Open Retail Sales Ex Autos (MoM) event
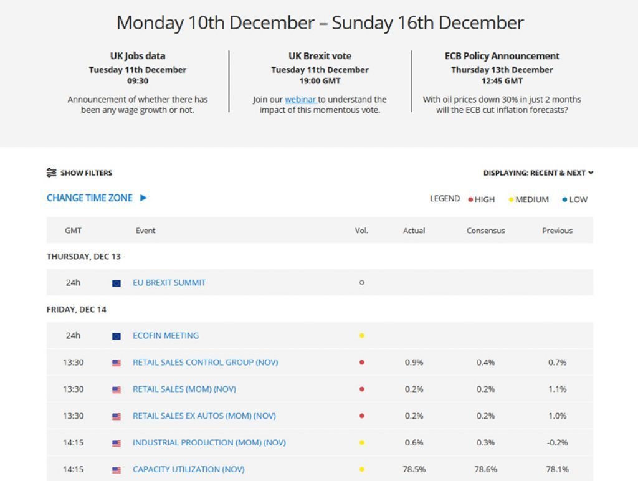638x481 pixels. (x=204, y=416)
